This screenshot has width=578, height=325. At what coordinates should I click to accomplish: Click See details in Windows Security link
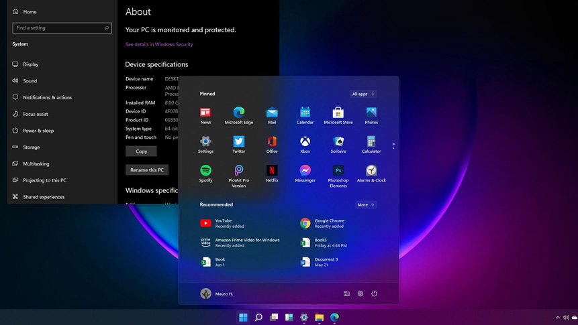point(159,44)
